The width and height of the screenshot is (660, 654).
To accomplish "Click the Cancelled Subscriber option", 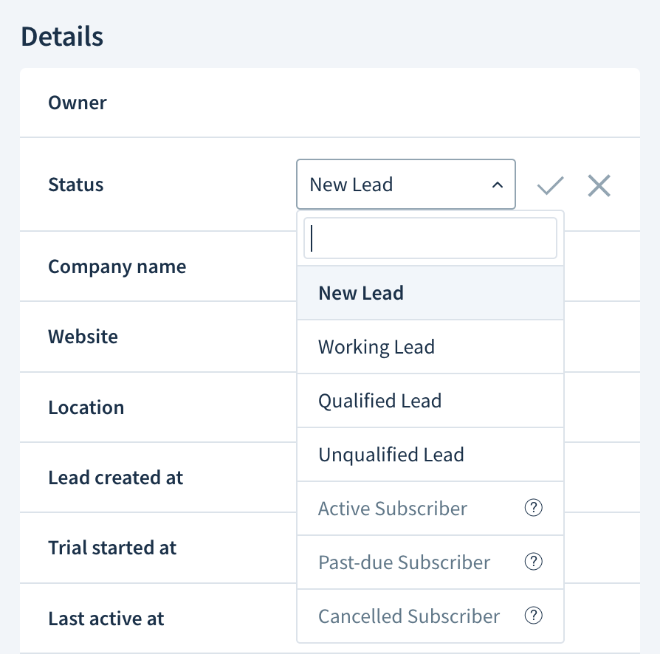I will pyautogui.click(x=430, y=616).
